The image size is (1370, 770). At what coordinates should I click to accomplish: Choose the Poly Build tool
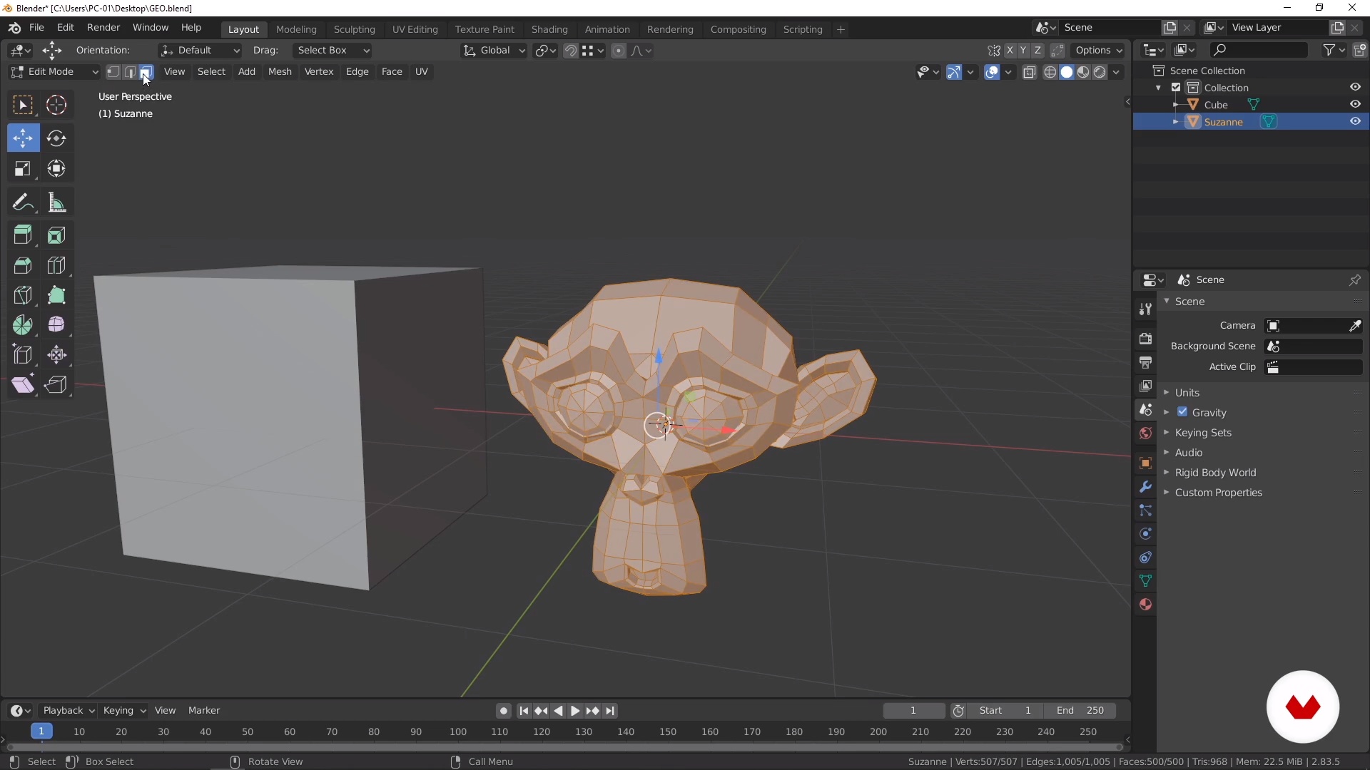tap(56, 295)
